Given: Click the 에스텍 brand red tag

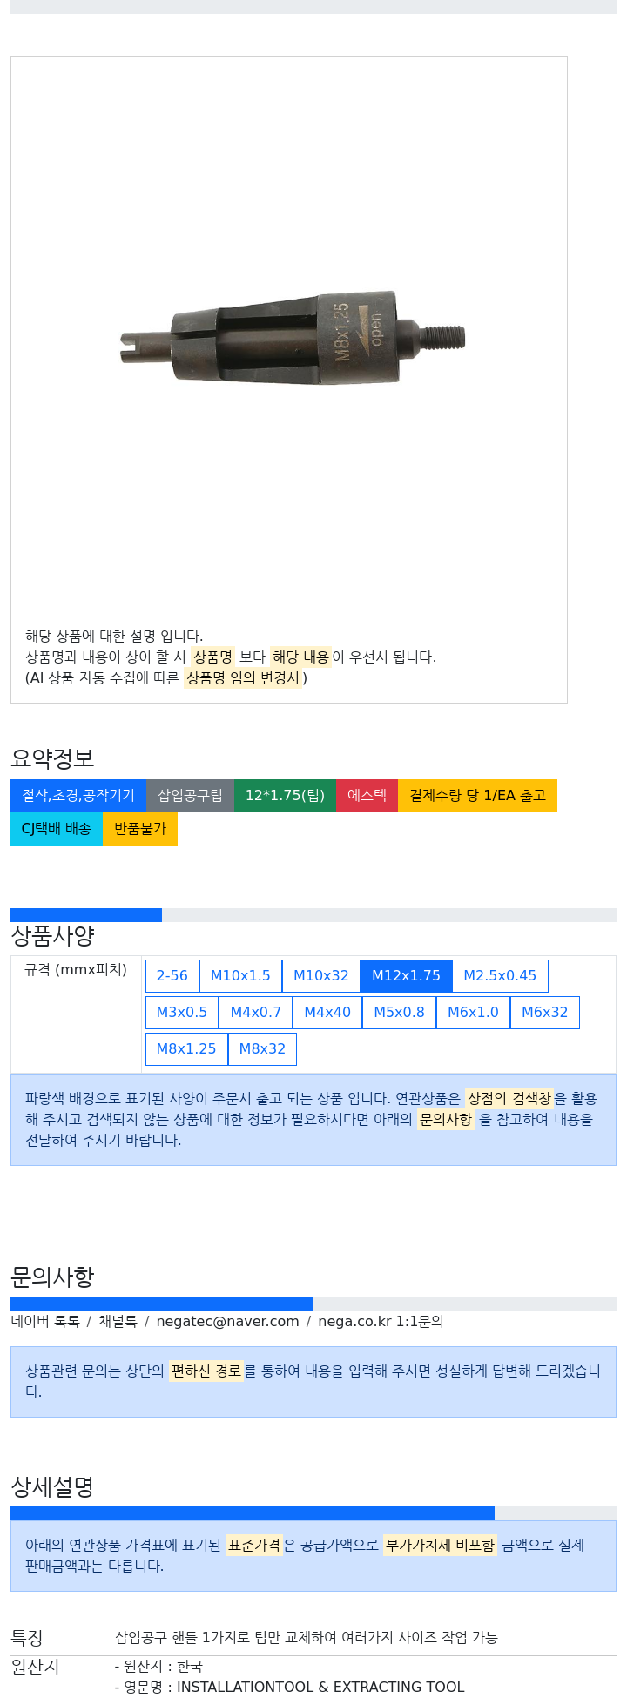Looking at the screenshot, I should click(x=367, y=796).
